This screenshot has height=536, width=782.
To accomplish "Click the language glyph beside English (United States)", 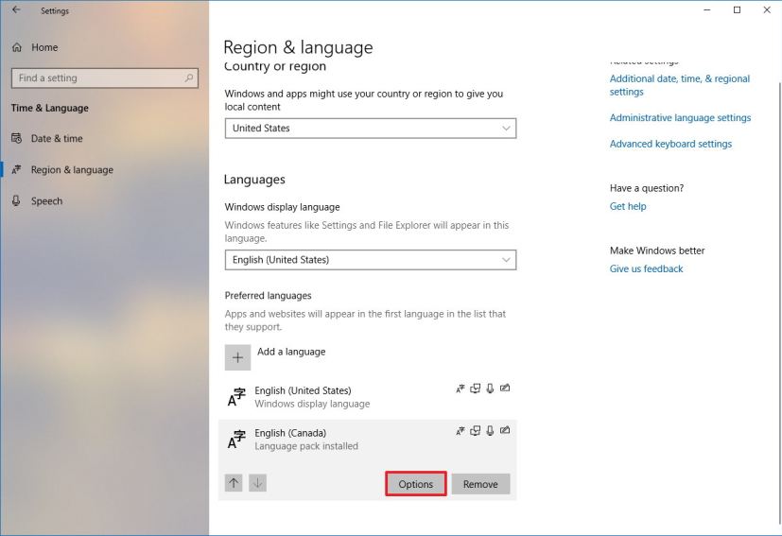I will pos(236,397).
